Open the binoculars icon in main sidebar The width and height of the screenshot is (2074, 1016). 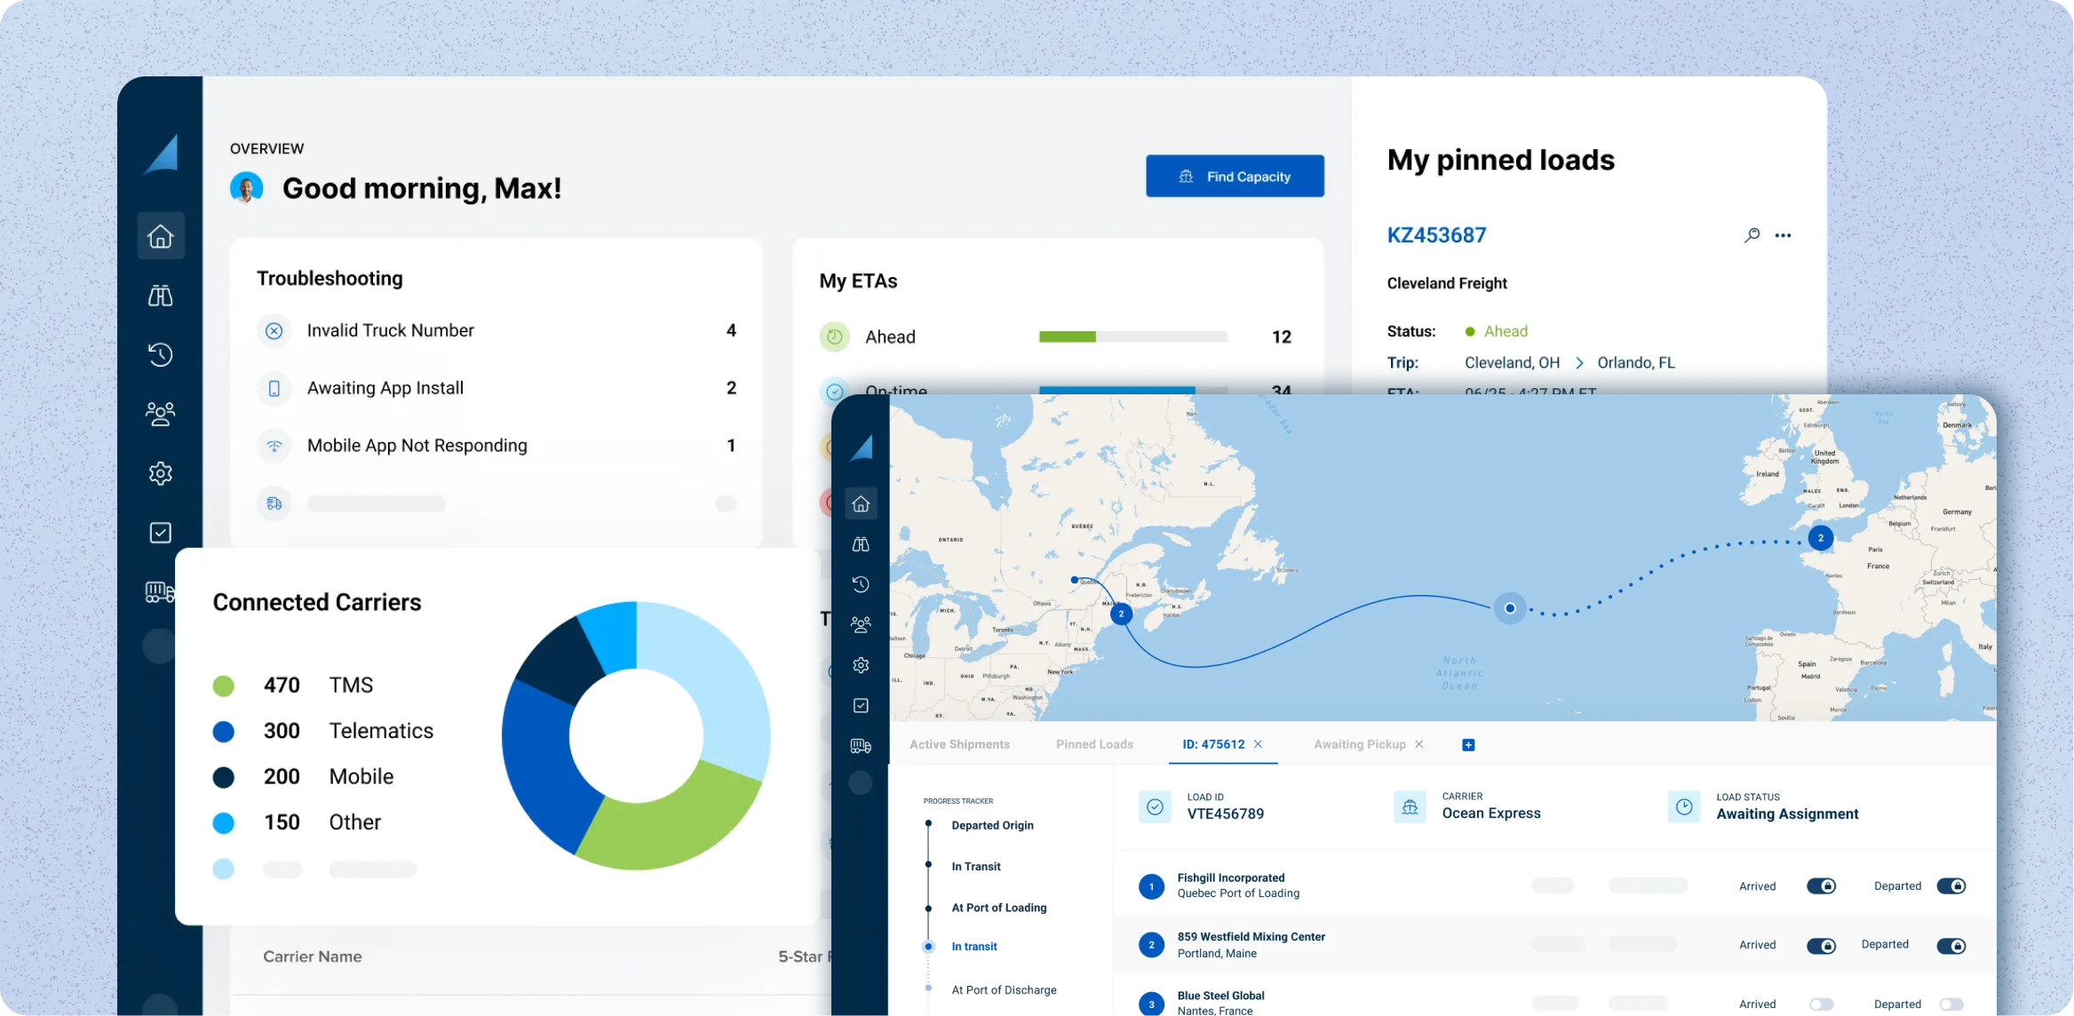click(161, 296)
